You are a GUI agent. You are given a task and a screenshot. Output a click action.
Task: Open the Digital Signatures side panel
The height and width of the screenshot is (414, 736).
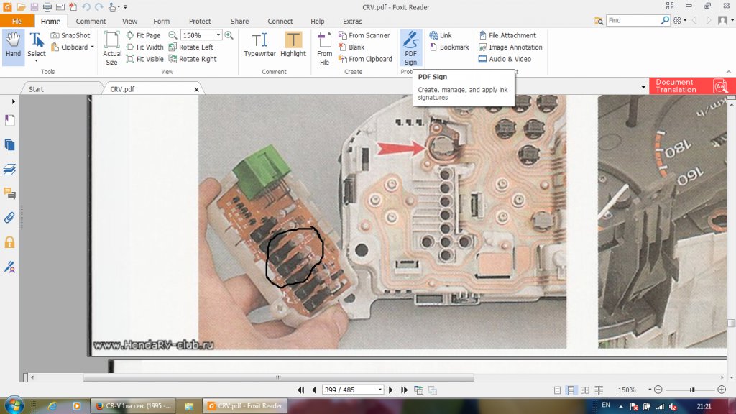[x=9, y=267]
